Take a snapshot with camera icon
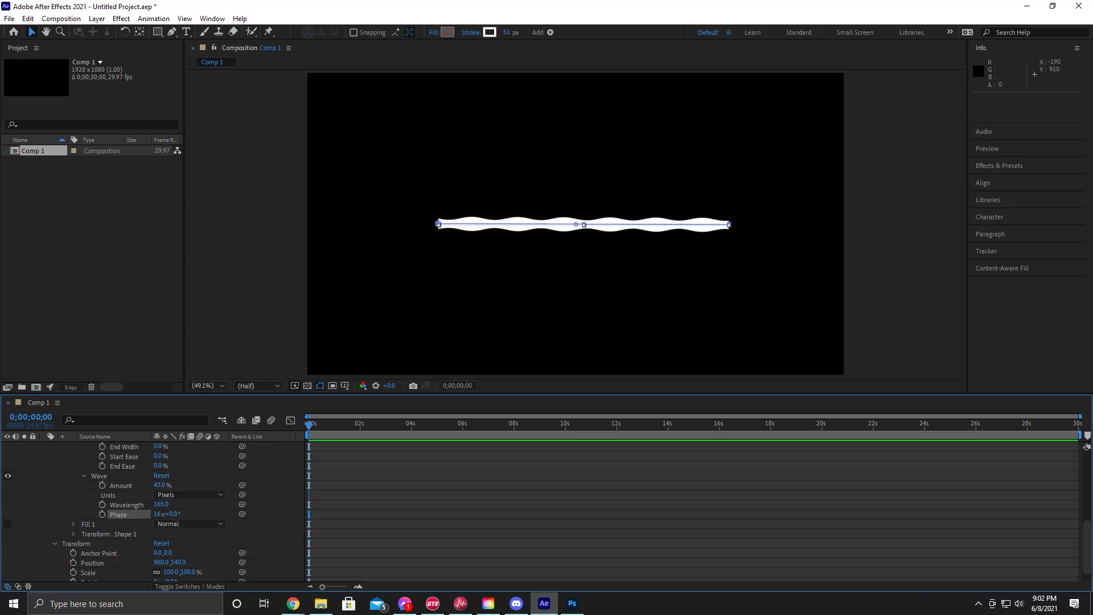 point(413,386)
